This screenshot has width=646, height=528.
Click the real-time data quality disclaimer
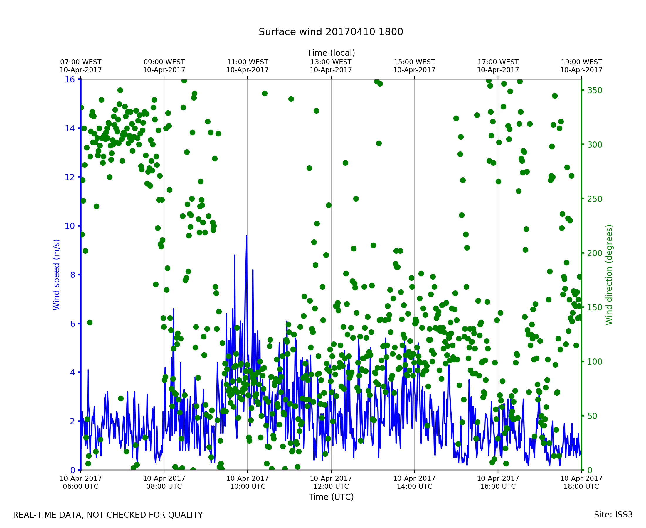[x=108, y=515]
